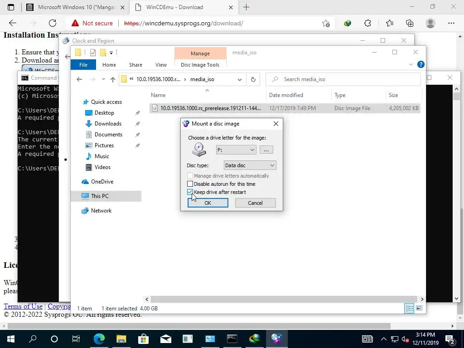Sort by the Size column header
The width and height of the screenshot is (464, 348).
pos(393,95)
